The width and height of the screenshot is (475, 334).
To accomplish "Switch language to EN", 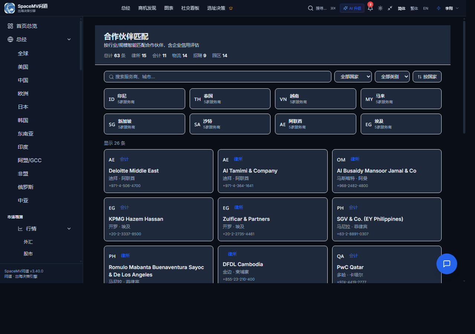I will tap(426, 8).
